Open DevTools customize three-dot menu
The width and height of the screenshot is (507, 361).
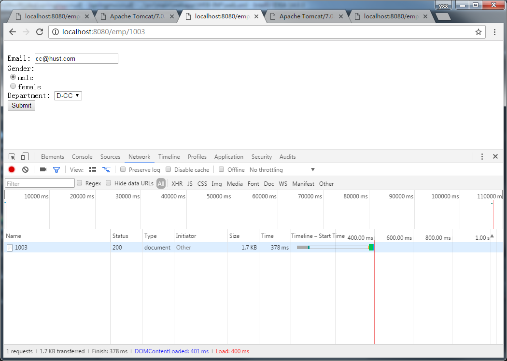[482, 157]
